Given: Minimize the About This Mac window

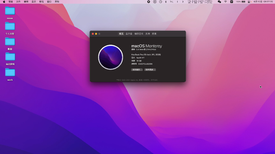Looking at the screenshot, I should coord(96,34).
